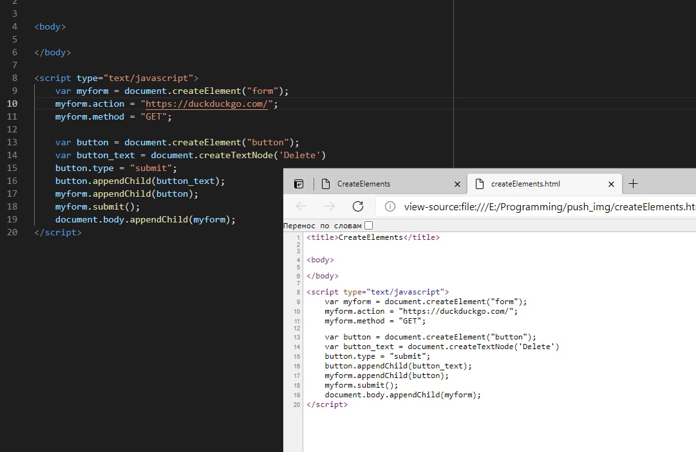Click "button.type = "submit";" in the editor

(x=116, y=168)
